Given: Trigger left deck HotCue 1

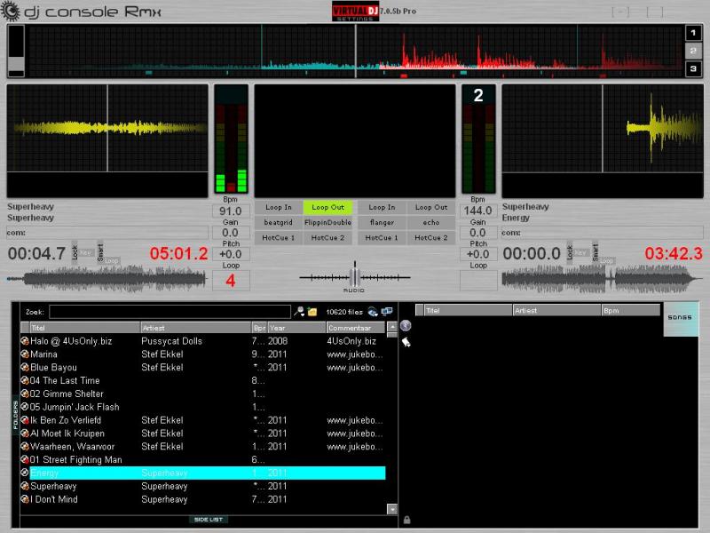Looking at the screenshot, I should tap(279, 237).
